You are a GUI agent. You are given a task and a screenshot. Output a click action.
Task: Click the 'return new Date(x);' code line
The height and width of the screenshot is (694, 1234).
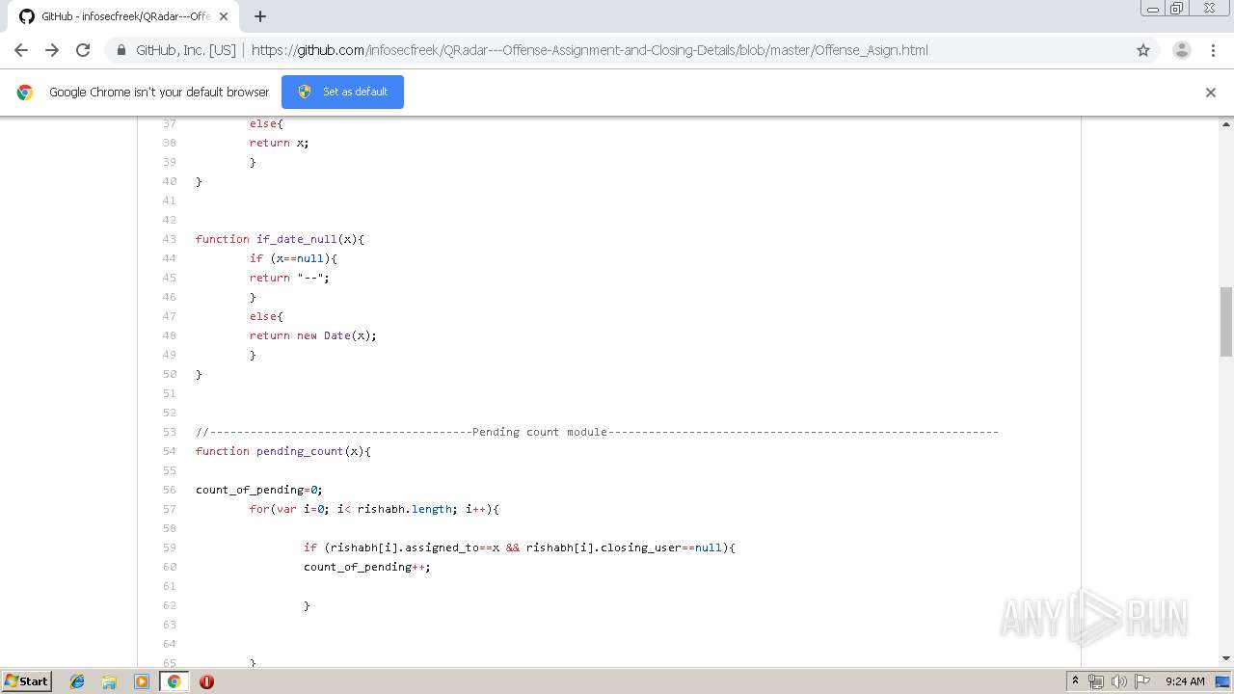pos(313,335)
